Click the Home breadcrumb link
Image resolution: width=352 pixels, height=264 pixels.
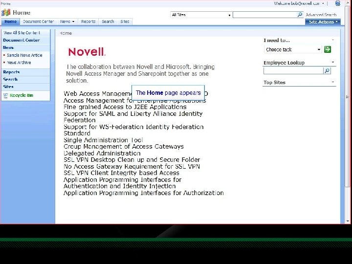(66, 33)
